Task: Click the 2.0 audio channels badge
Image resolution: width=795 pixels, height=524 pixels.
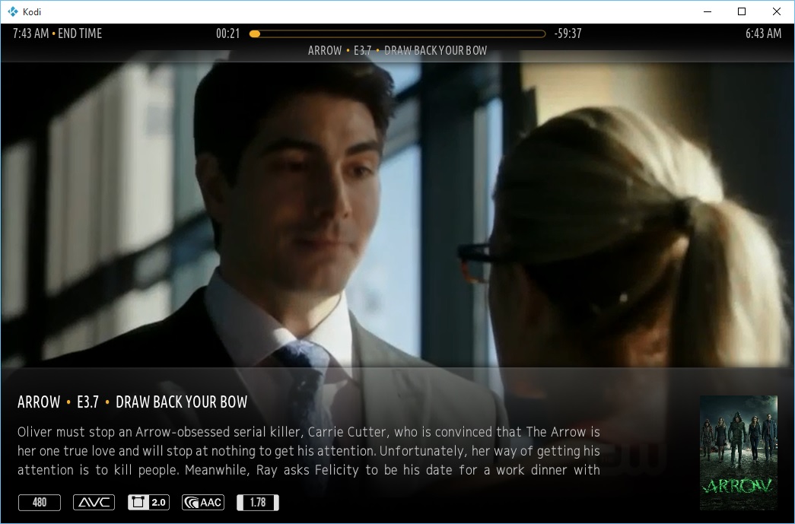Action: coord(148,502)
